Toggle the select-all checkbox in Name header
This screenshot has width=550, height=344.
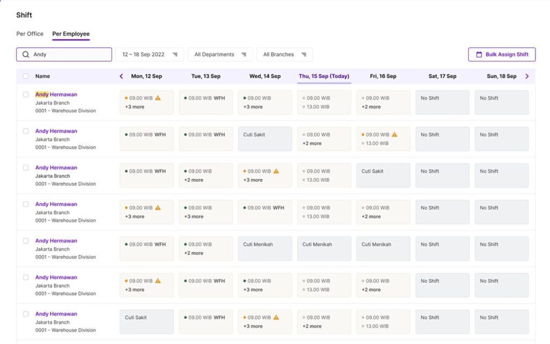(26, 76)
